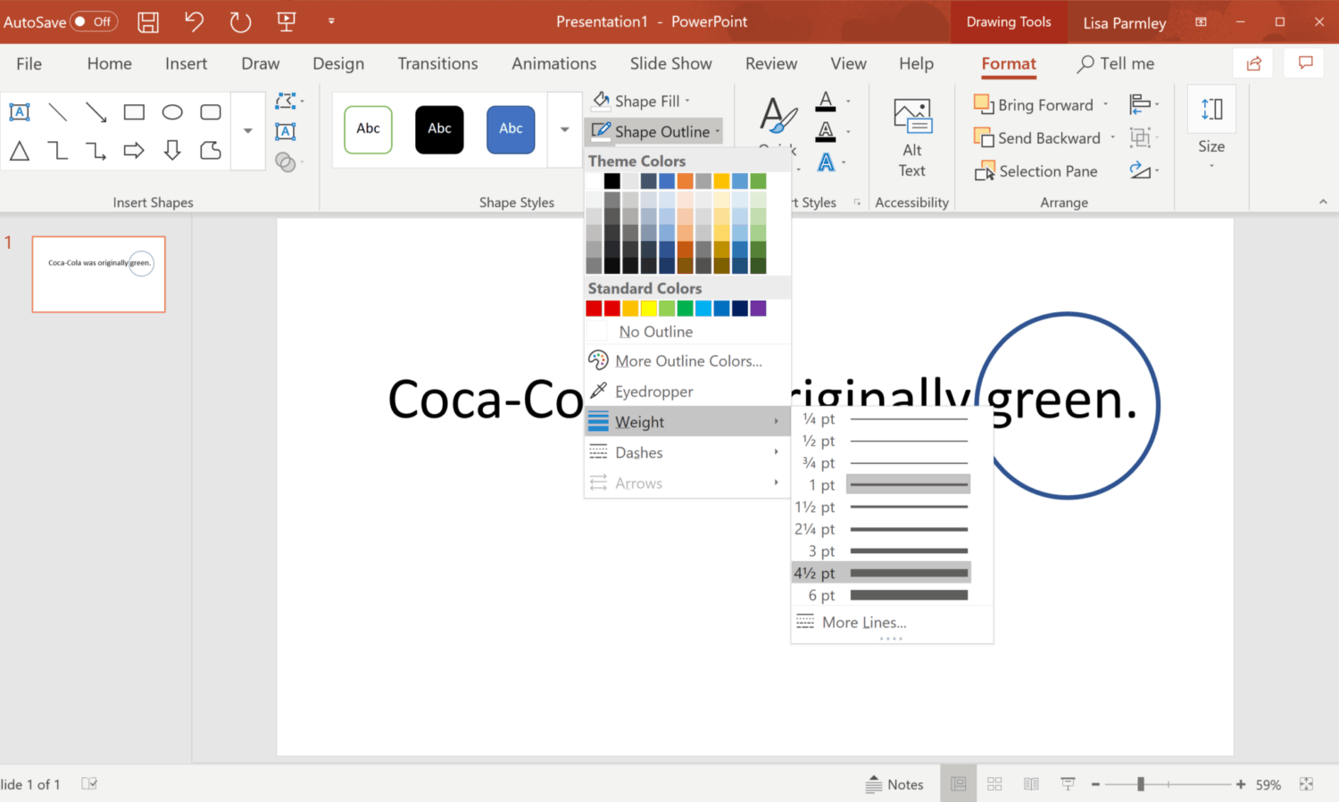Viewport: 1339px width, 802px height.
Task: Select the Right Arrow block shape
Action: pos(134,150)
